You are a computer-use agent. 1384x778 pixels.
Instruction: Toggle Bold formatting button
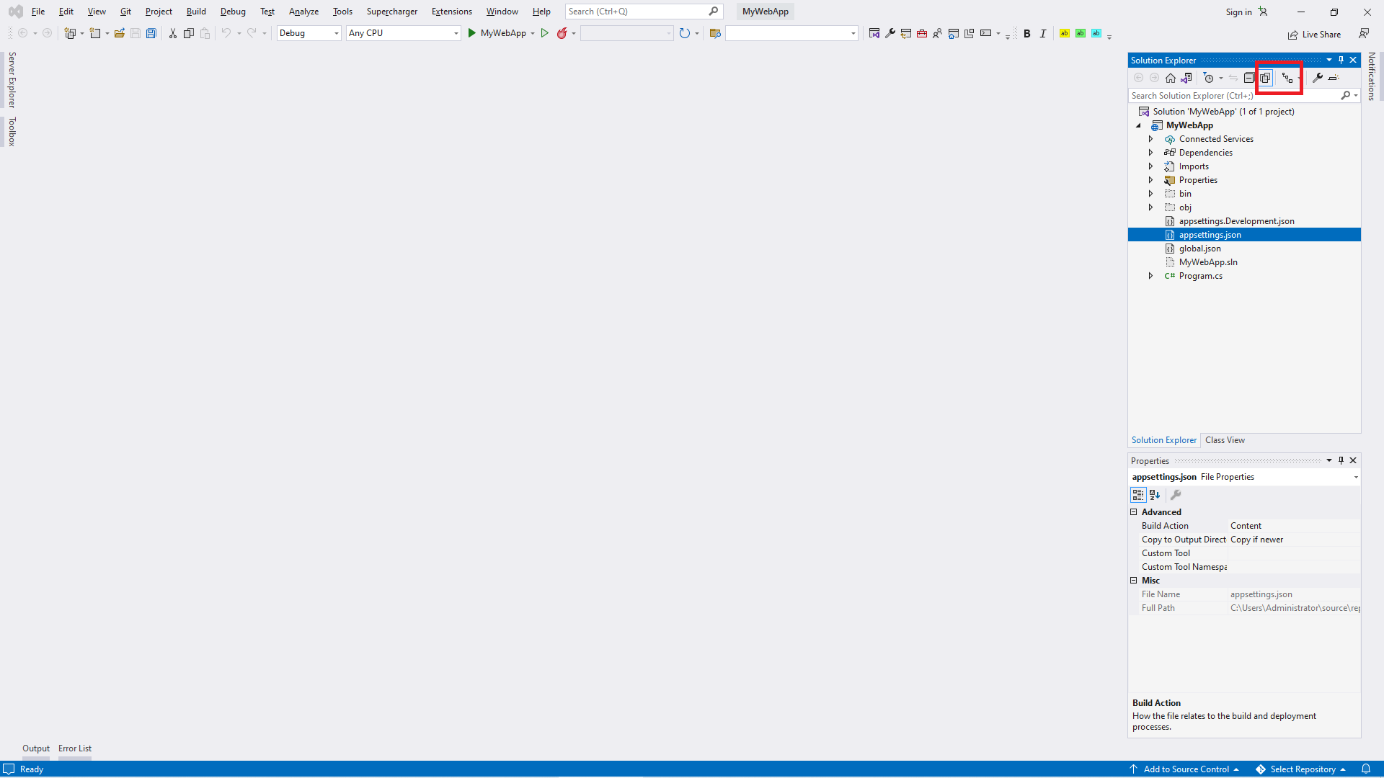pyautogui.click(x=1027, y=33)
